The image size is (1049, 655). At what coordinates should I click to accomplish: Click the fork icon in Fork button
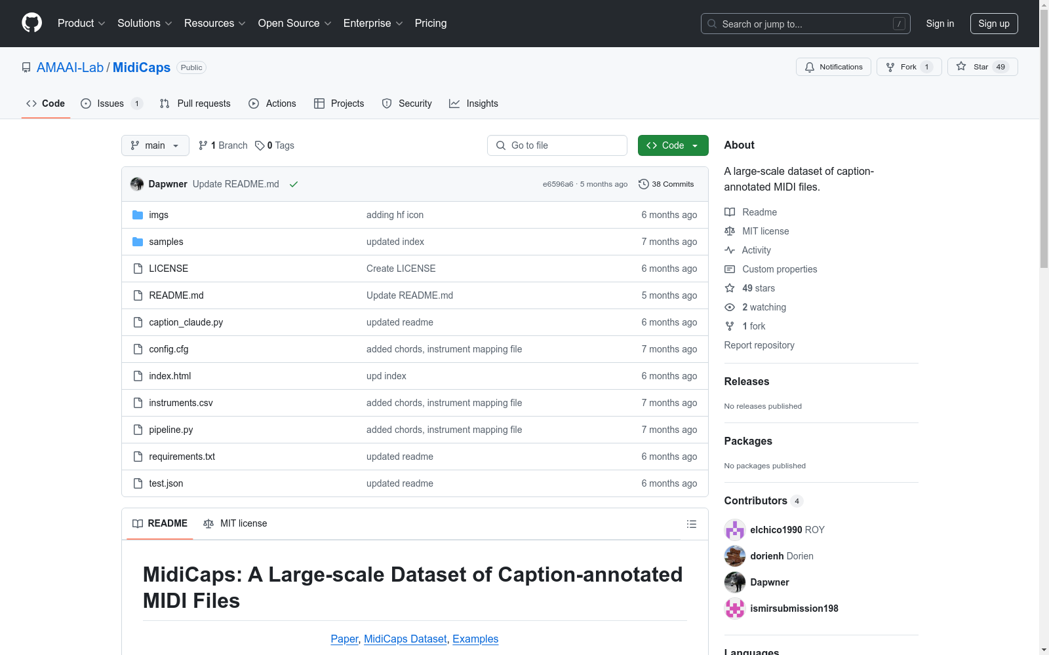[x=890, y=67]
